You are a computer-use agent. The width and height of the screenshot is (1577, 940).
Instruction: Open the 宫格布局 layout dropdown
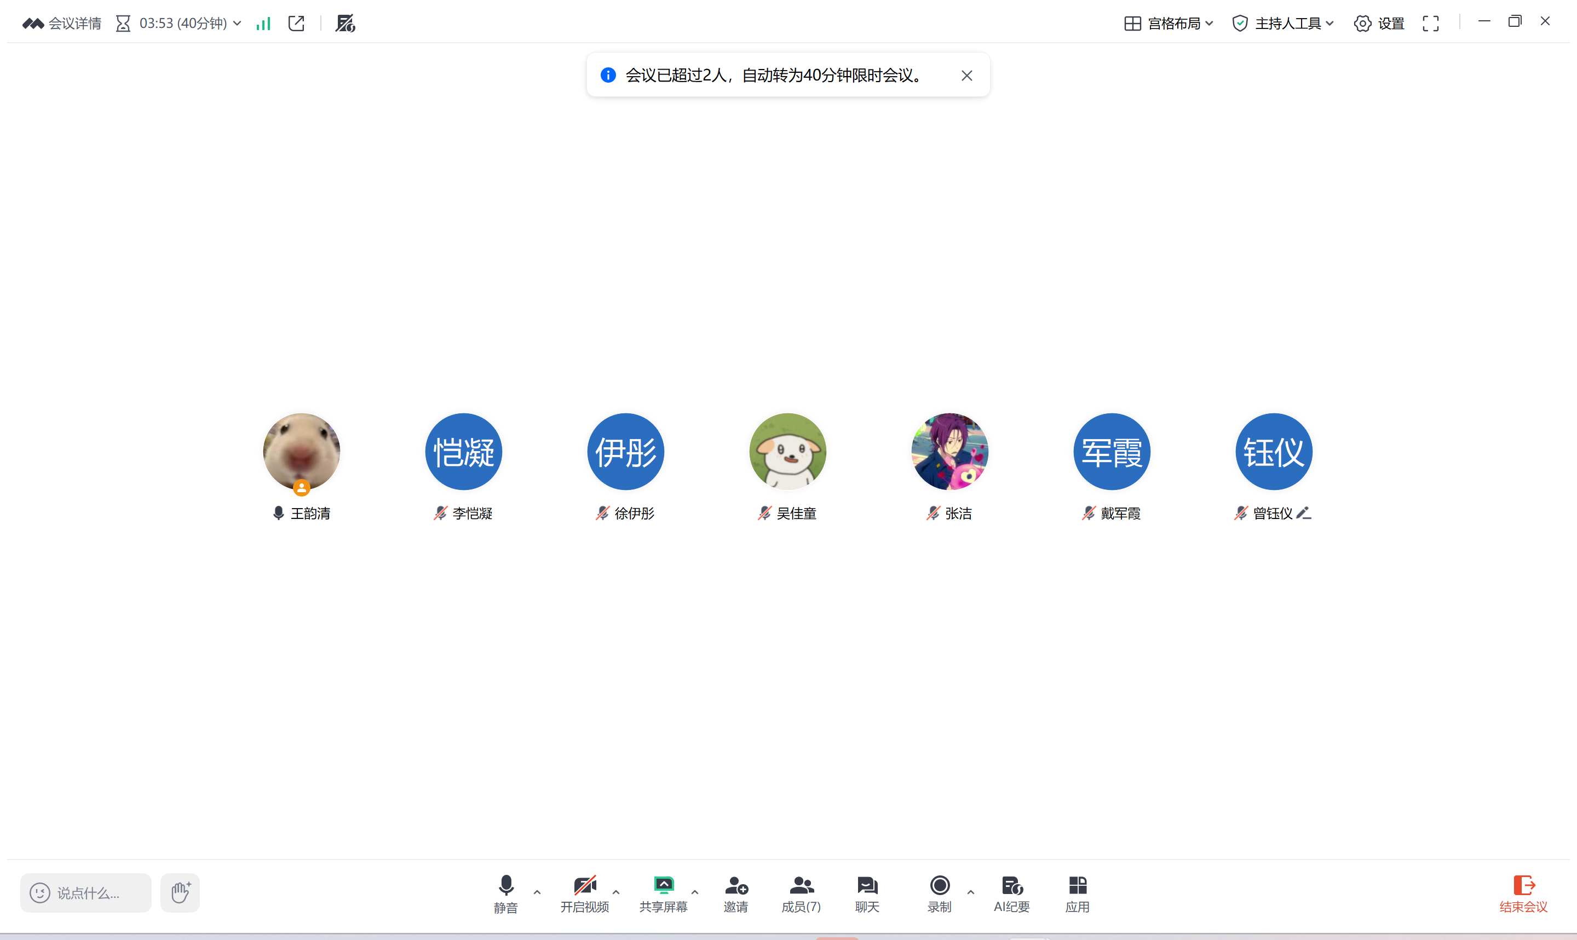[1169, 24]
